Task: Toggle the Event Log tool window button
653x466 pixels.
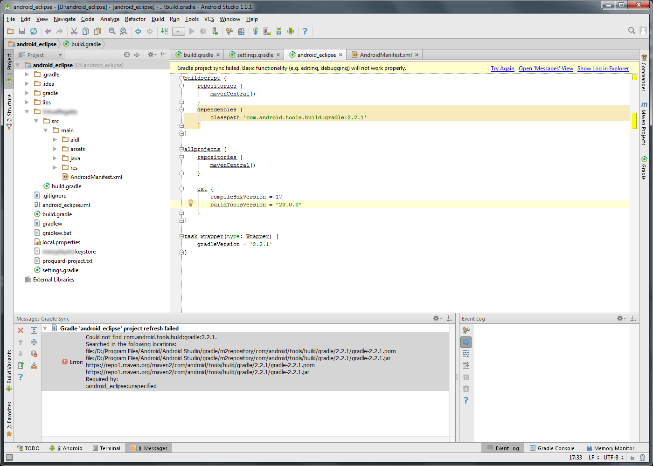Action: 503,448
